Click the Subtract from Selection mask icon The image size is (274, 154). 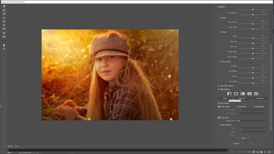tap(243, 94)
